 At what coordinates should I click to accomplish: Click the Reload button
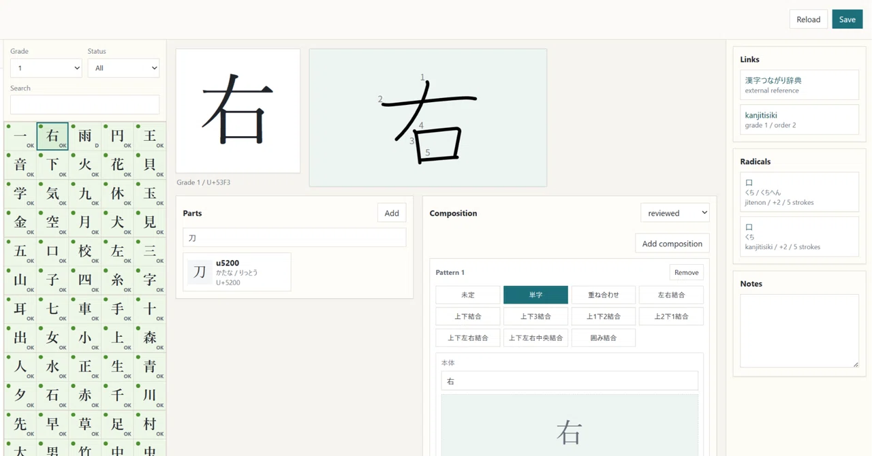809,19
